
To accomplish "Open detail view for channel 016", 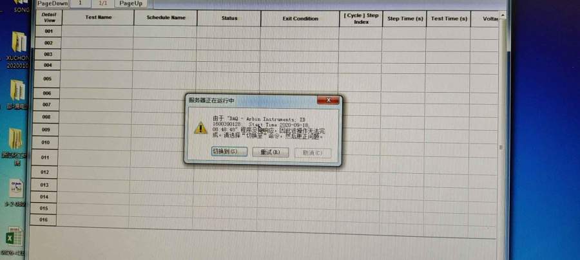I will coord(43,220).
